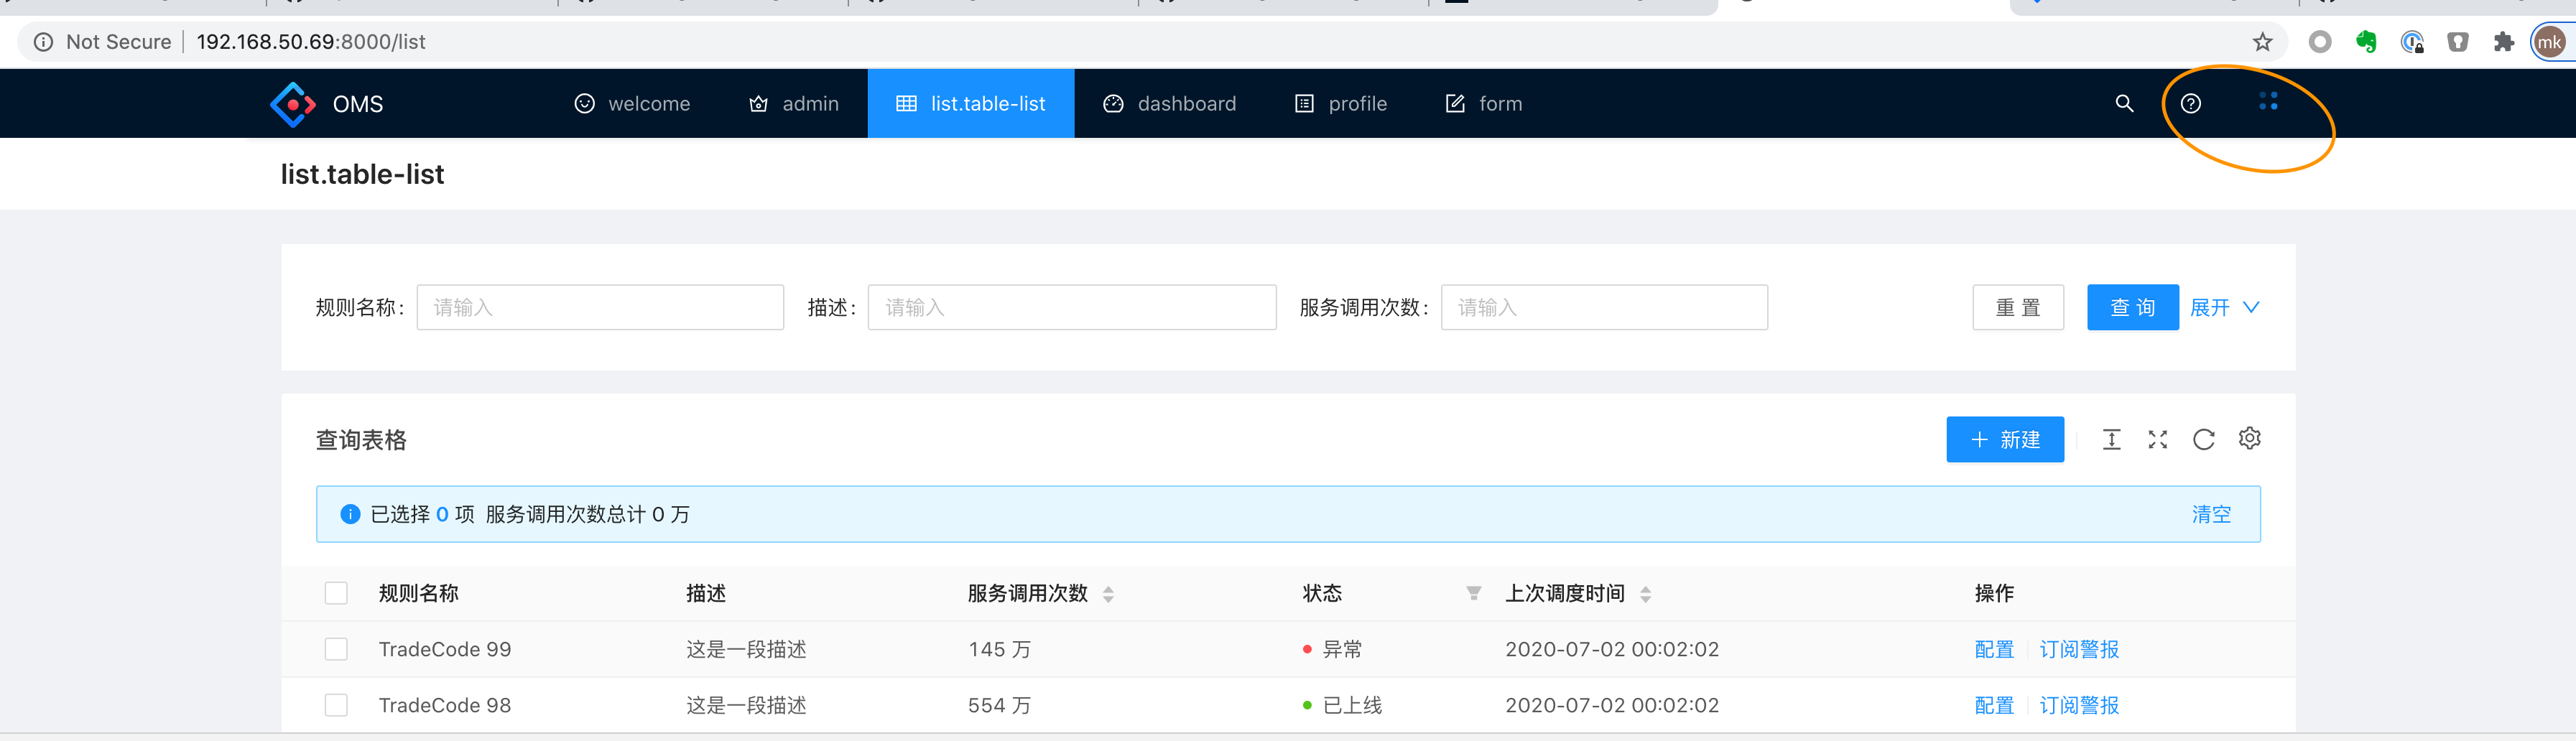2576x741 pixels.
Task: Click 配置 for TradeCode 99
Action: [x=1994, y=649]
